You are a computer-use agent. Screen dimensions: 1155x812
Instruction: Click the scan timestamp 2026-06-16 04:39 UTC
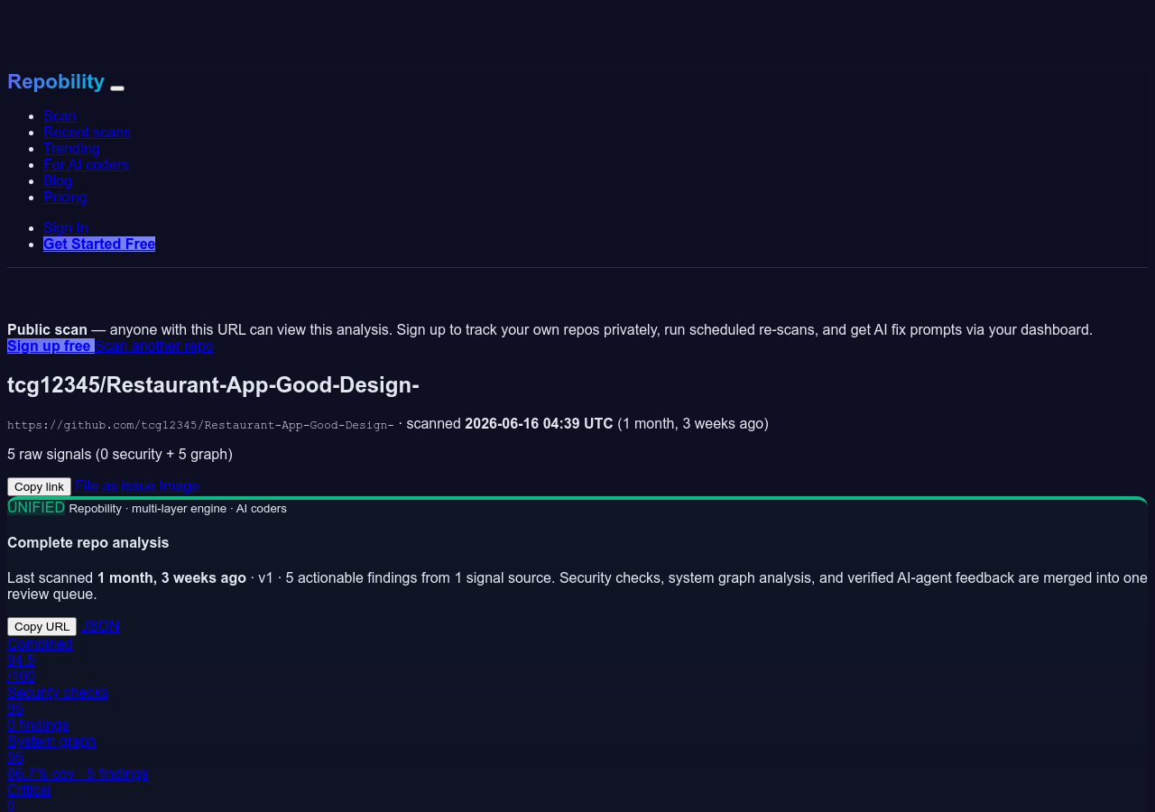tap(539, 423)
